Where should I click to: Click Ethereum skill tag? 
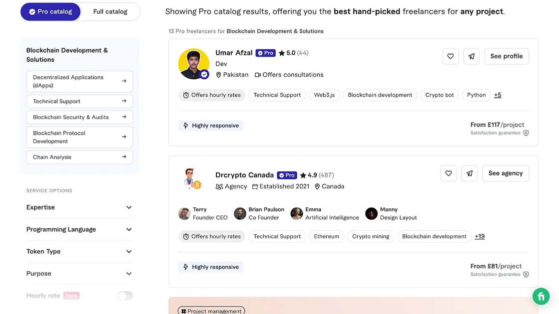[326, 236]
